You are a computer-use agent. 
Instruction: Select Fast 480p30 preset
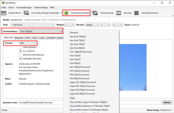coord(75,63)
